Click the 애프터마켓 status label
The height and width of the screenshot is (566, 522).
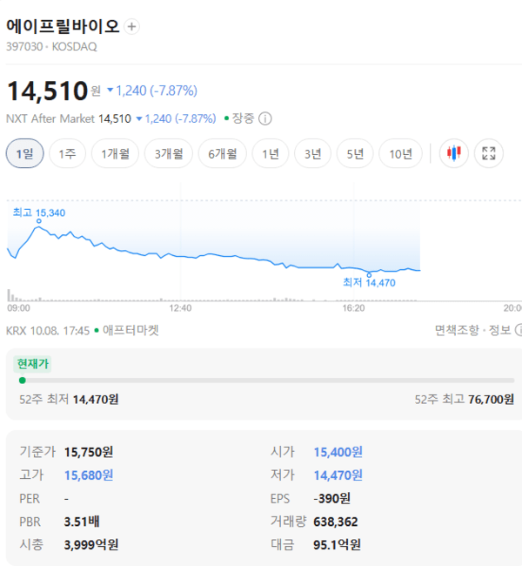click(x=130, y=330)
